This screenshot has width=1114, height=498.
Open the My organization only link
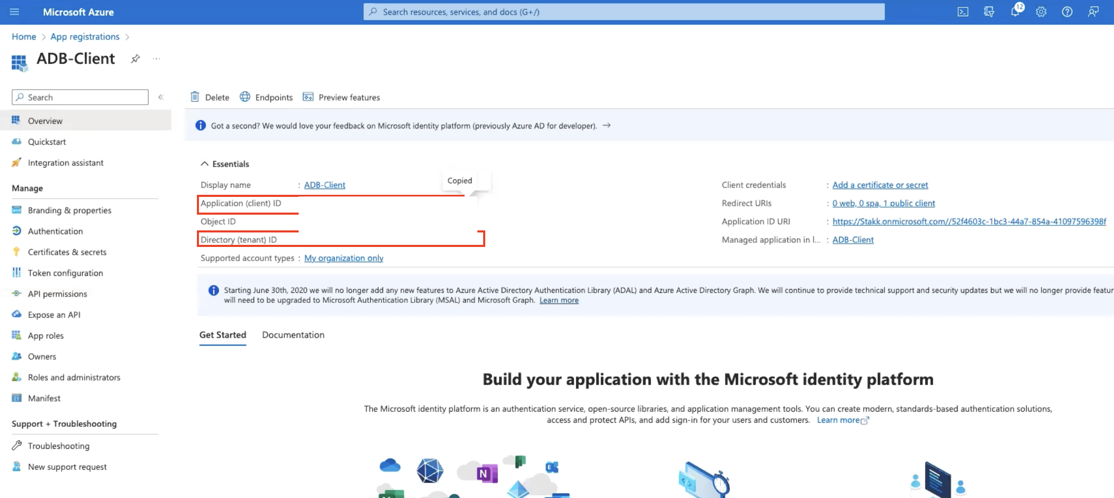click(x=343, y=258)
